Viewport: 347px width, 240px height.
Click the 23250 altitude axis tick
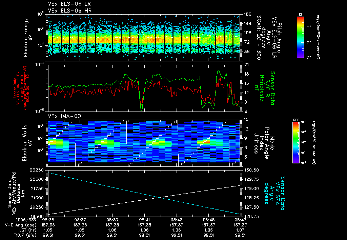point(37,170)
